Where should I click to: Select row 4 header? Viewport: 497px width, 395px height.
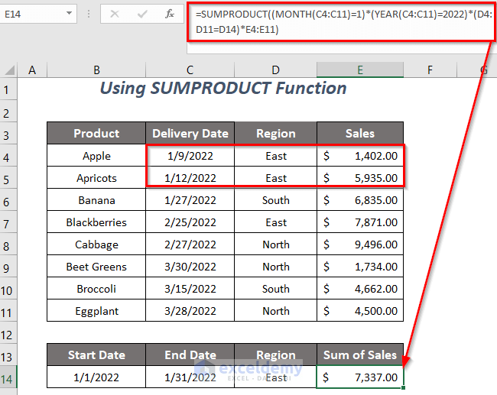8,156
